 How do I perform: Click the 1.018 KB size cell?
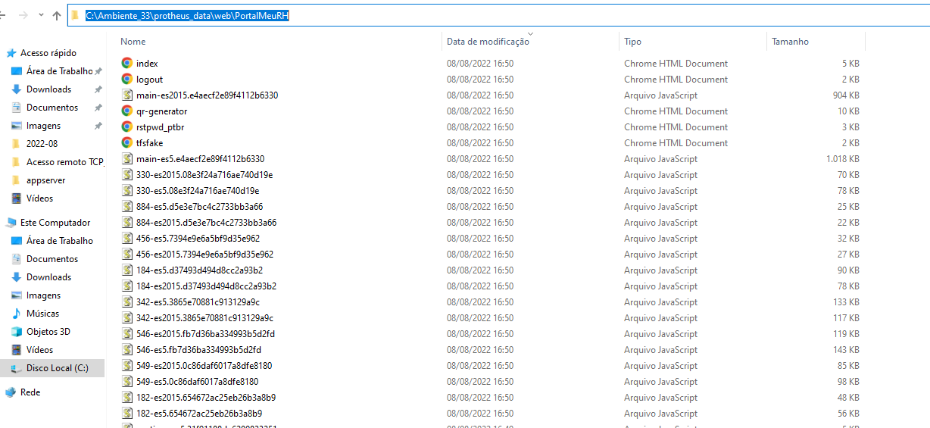point(842,159)
